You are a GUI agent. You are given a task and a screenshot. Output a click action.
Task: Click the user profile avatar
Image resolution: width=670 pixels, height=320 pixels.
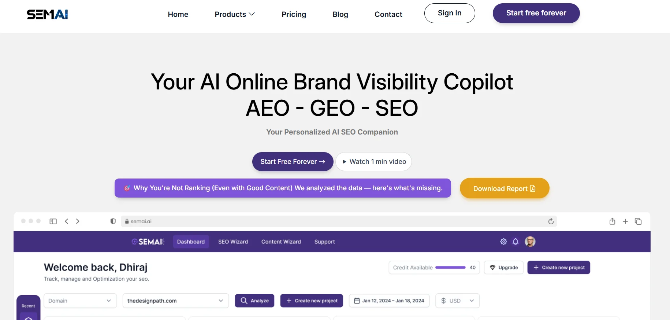click(x=530, y=242)
